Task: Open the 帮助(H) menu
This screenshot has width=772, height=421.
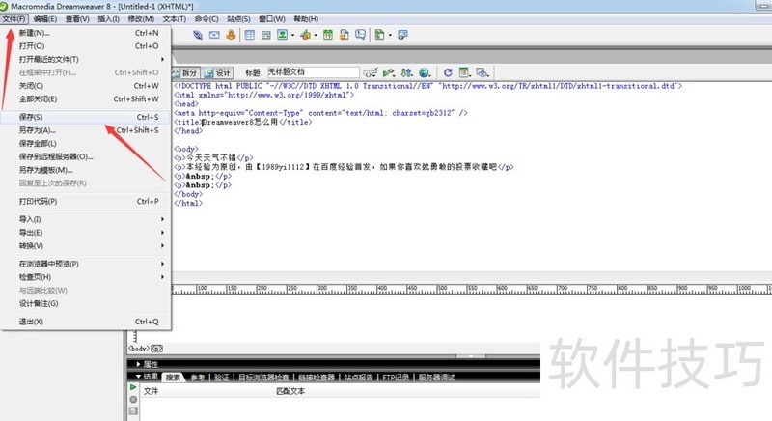Action: click(306, 19)
